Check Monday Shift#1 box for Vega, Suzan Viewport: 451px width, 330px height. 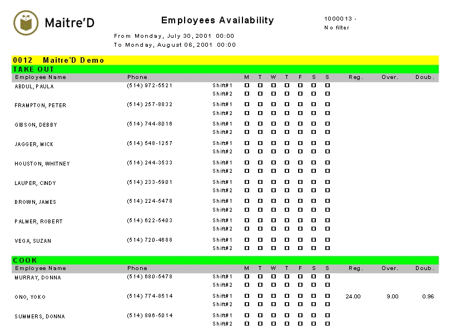pos(246,240)
